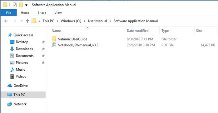Click the Music note icon

tap(12, 69)
